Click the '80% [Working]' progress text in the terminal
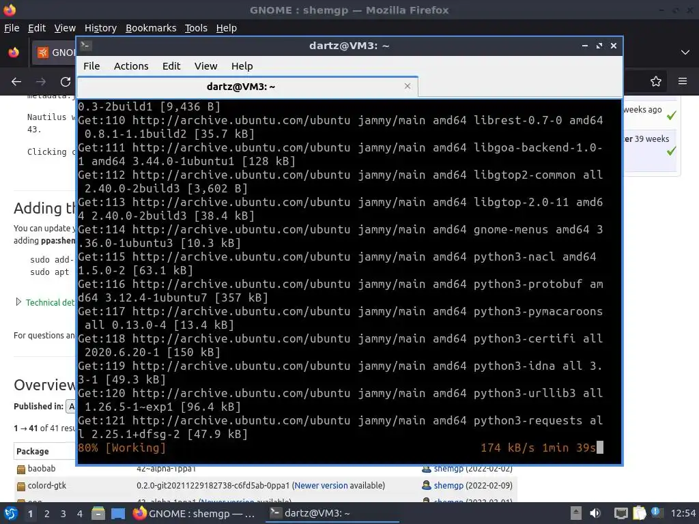The height and width of the screenshot is (524, 699). pos(122,448)
